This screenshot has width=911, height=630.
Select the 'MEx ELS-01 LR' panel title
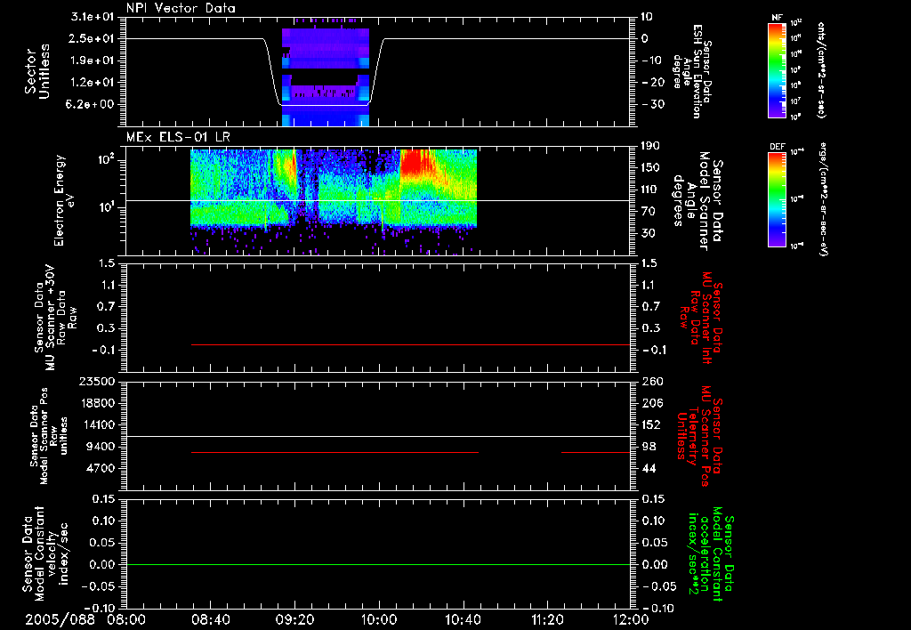[178, 137]
